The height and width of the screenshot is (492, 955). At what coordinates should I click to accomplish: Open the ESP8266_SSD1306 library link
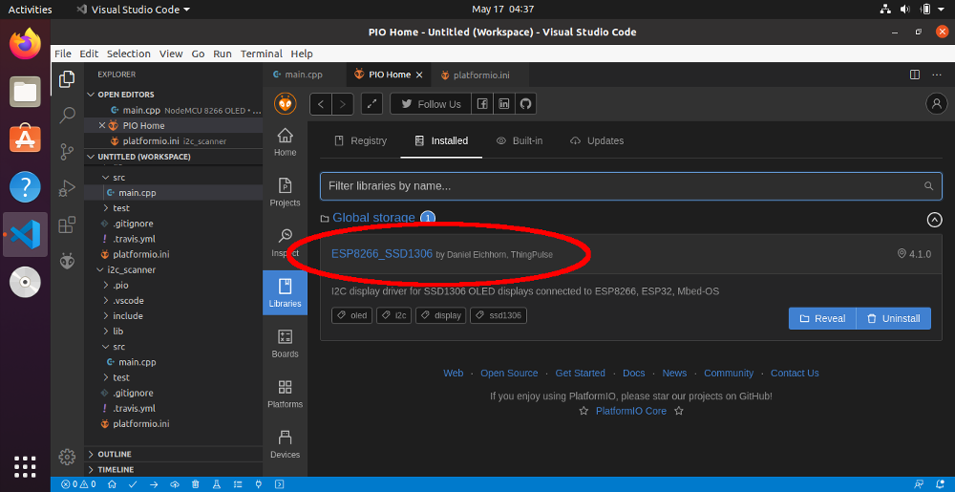[382, 254]
